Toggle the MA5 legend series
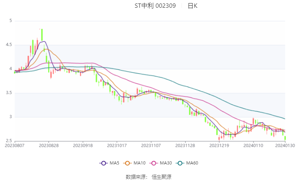The width and height of the screenshot is (297, 180). click(109, 163)
